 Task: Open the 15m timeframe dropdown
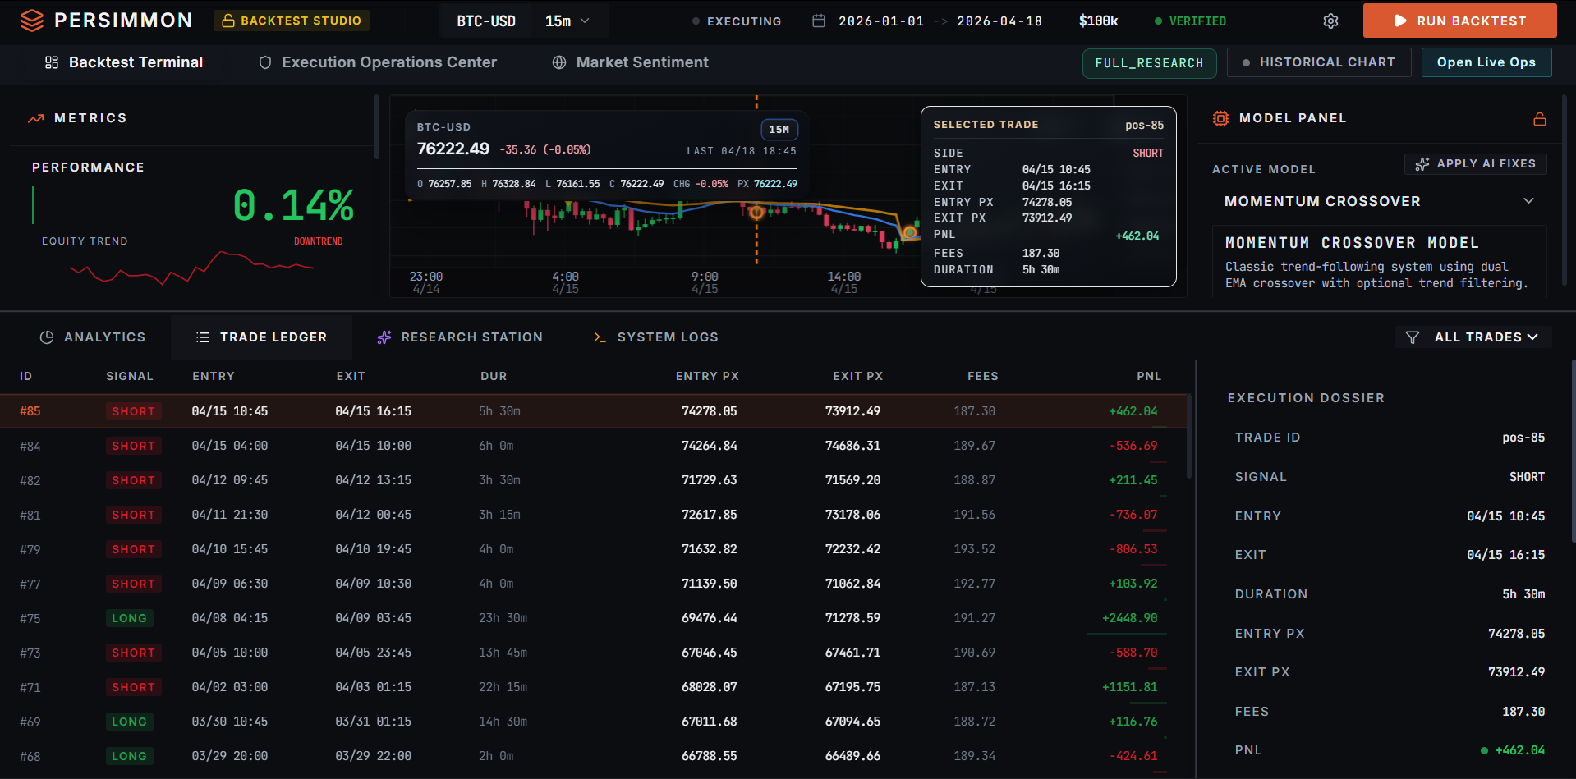[567, 21]
